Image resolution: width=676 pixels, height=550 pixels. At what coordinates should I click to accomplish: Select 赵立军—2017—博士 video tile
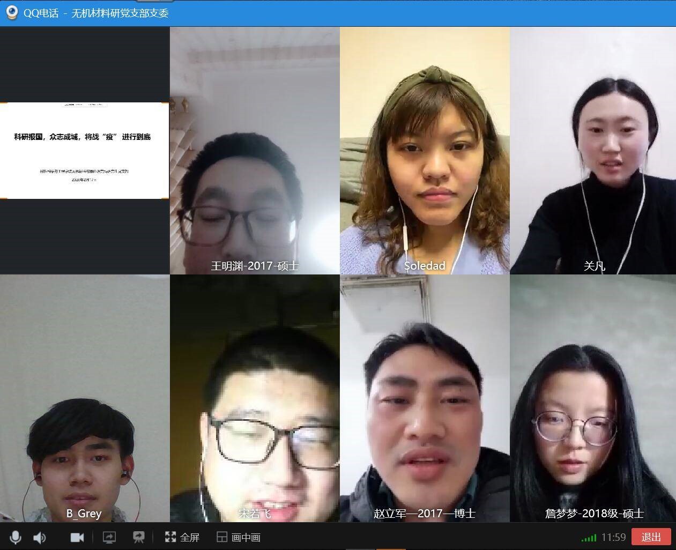(425, 398)
